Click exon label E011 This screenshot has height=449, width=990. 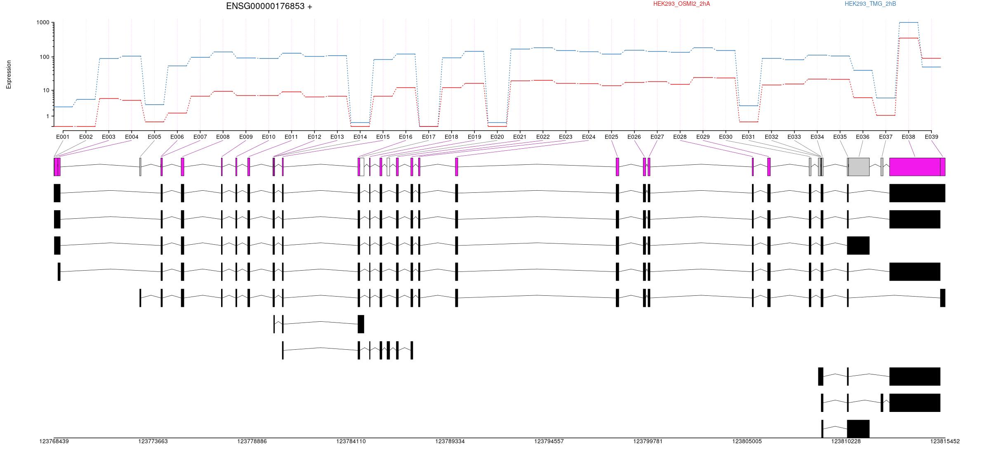tap(291, 137)
